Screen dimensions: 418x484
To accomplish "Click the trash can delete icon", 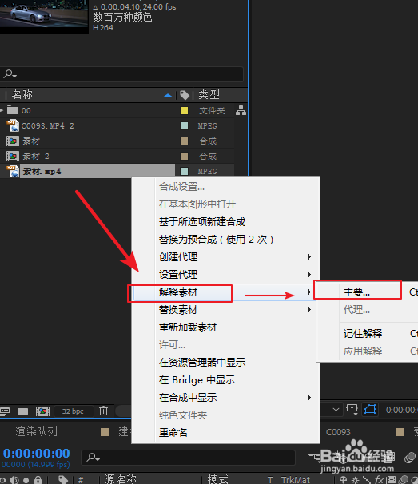I will click(103, 411).
